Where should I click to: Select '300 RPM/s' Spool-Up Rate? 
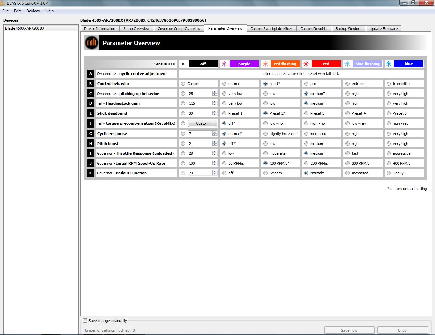pos(348,163)
